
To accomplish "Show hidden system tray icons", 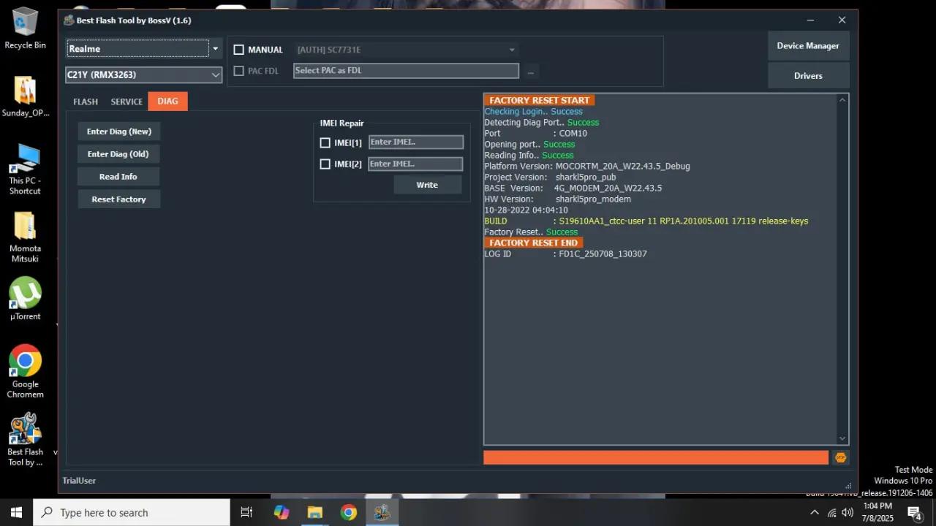I will click(x=815, y=512).
